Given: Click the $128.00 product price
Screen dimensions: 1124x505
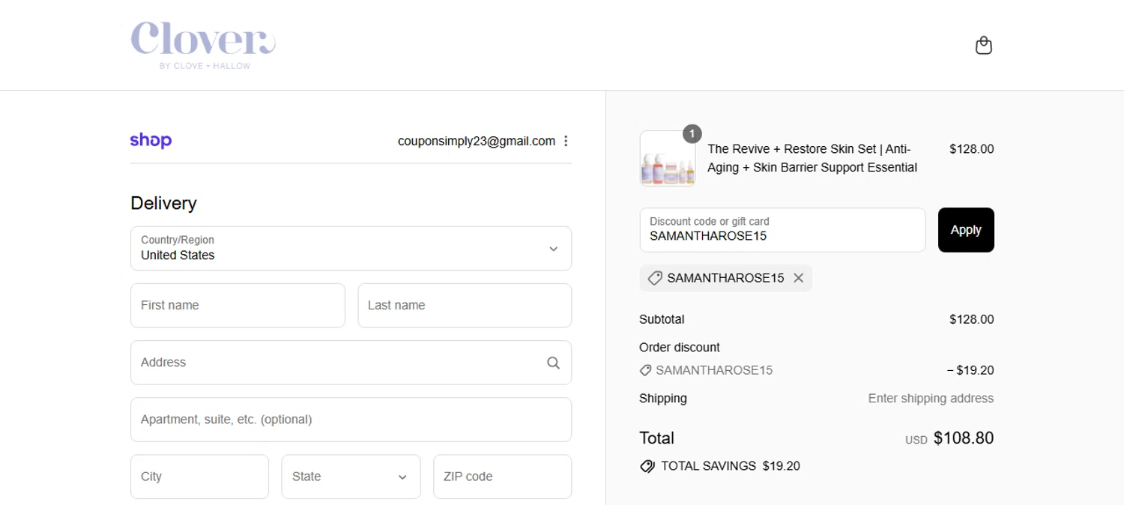Looking at the screenshot, I should pyautogui.click(x=971, y=149).
